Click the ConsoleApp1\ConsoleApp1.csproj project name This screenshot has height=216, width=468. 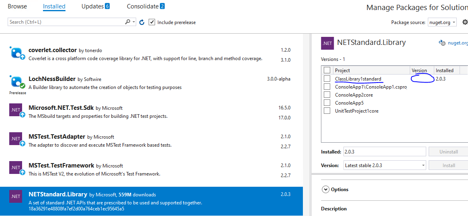371,87
